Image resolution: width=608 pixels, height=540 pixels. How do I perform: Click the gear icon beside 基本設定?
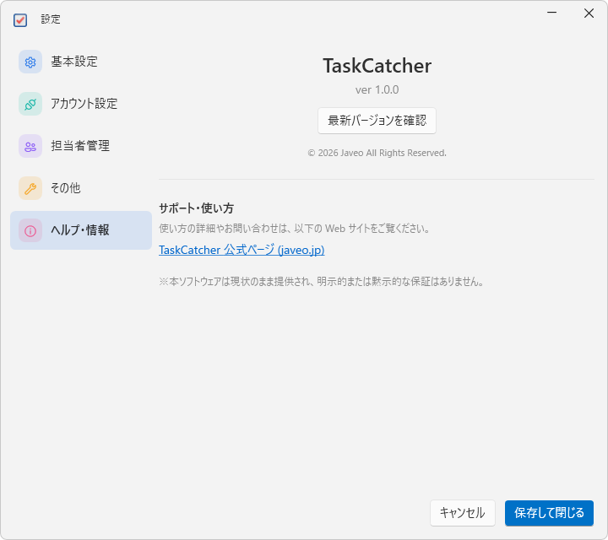[x=30, y=62]
